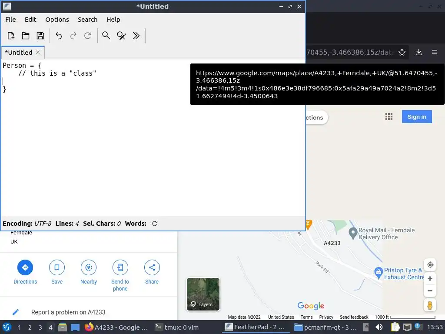Click the 13:53 clock
The image size is (445, 334).
(435, 327)
